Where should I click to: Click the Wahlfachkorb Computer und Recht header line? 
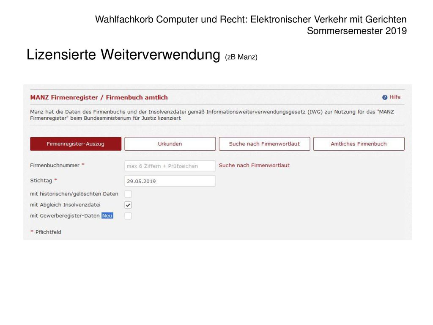coord(251,19)
